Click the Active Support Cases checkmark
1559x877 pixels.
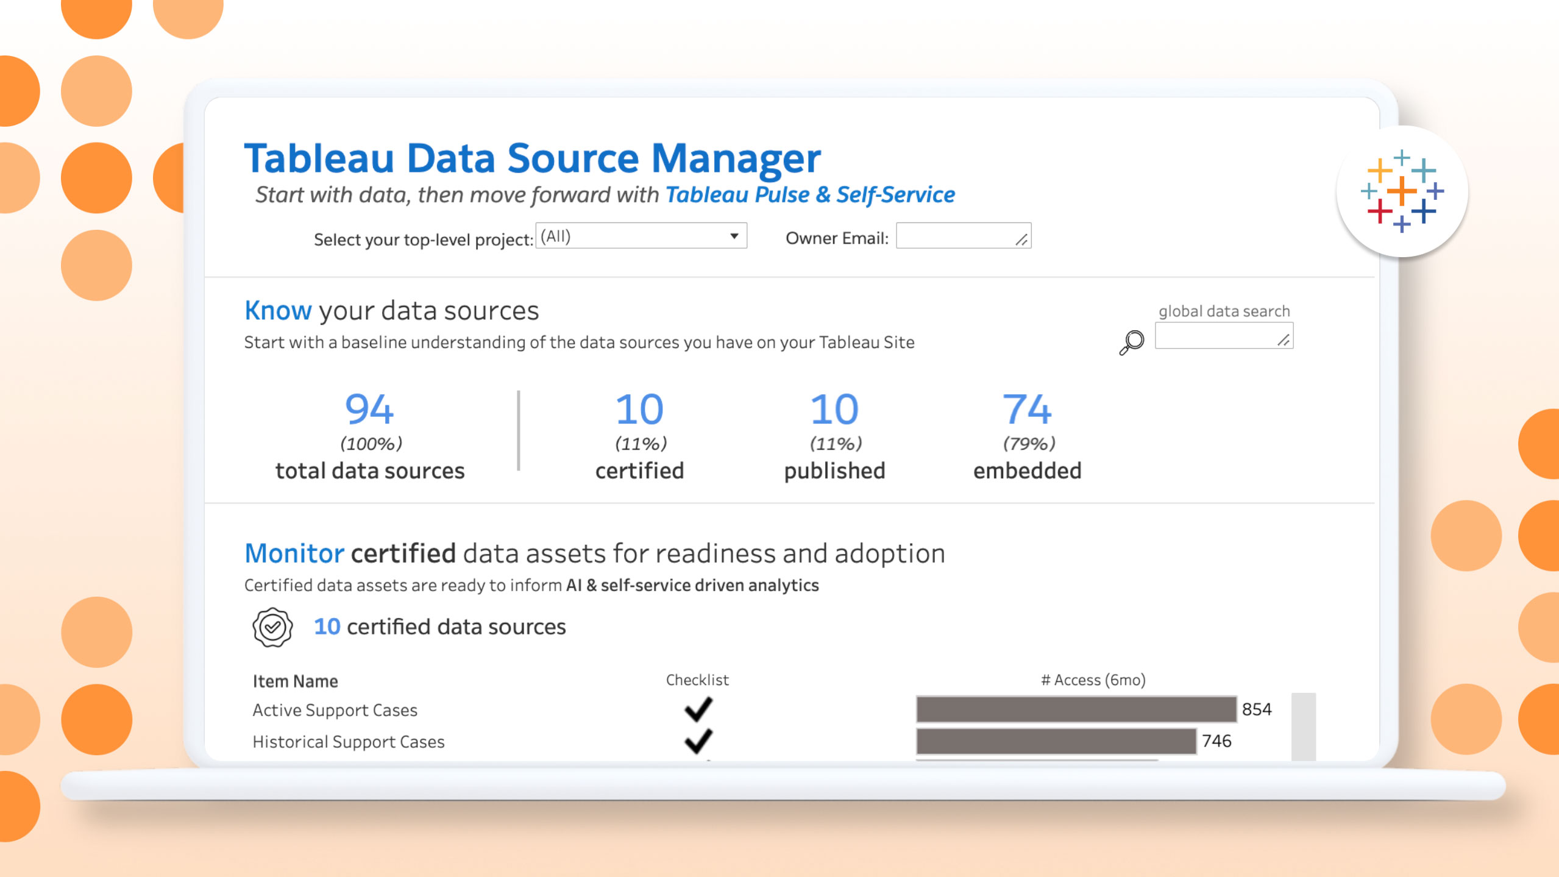698,709
